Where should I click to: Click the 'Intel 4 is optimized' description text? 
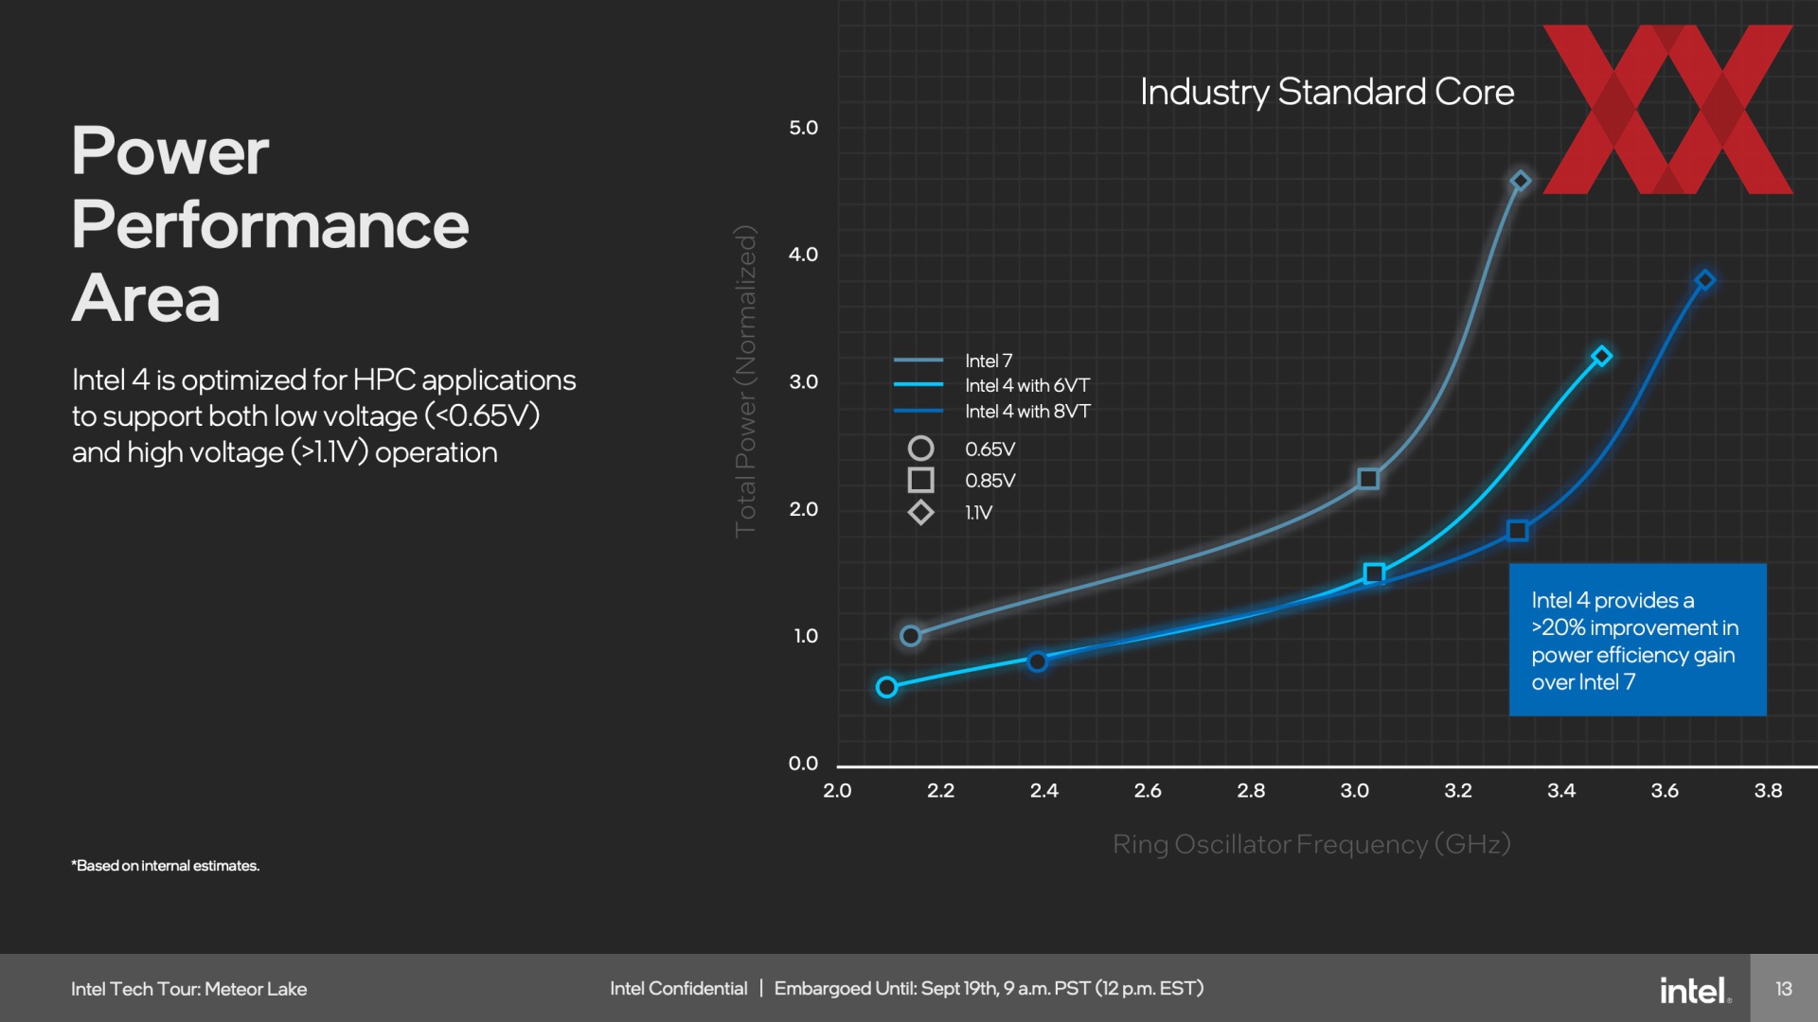coord(324,416)
